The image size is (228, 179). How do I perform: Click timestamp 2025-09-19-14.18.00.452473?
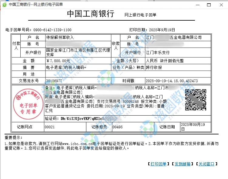tap(172, 81)
